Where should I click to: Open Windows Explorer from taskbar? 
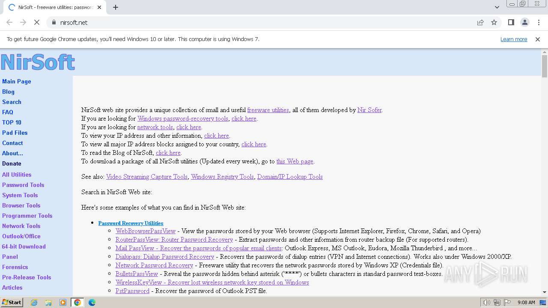coord(48,302)
